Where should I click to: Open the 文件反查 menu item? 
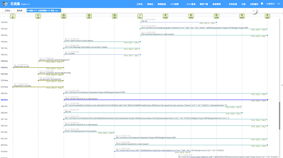pyautogui.click(x=233, y=4)
